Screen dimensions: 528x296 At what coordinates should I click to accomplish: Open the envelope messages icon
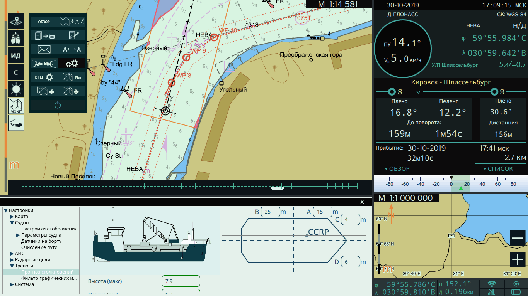tap(44, 49)
